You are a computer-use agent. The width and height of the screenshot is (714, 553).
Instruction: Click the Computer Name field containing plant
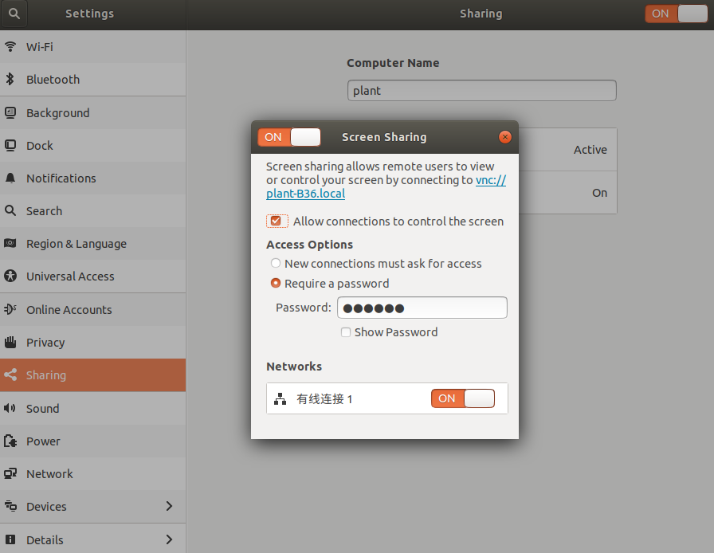tap(482, 91)
